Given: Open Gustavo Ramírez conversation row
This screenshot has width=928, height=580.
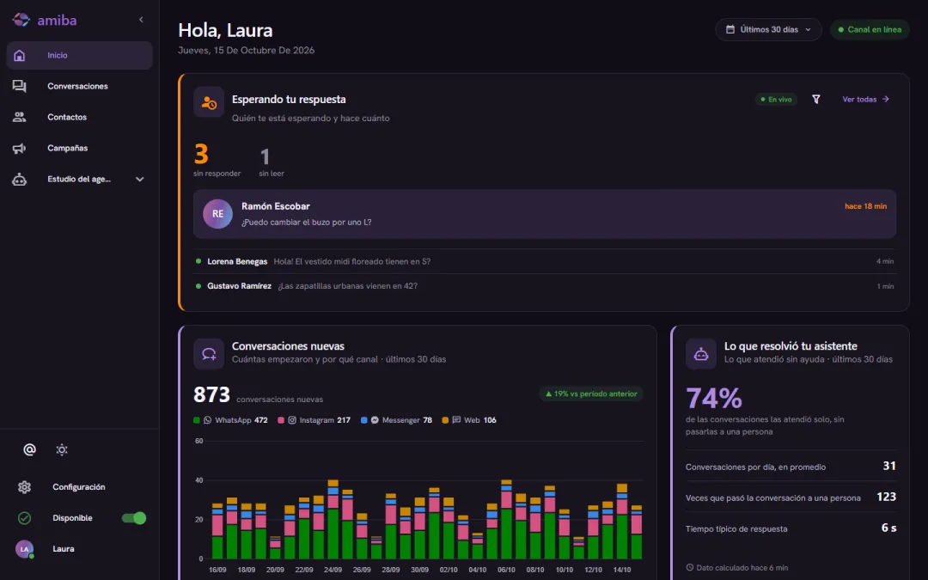Looking at the screenshot, I should coord(545,286).
